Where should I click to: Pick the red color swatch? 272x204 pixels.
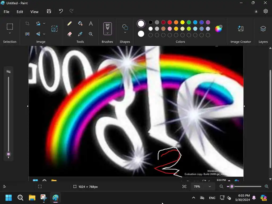(170, 22)
